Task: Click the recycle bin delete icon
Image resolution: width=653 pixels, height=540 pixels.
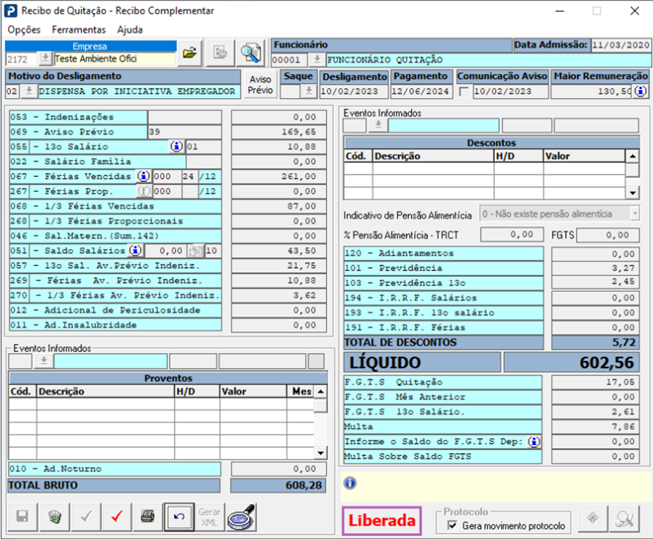Action: (x=55, y=516)
